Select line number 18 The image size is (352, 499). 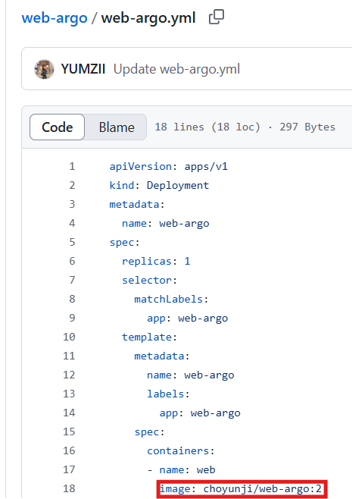click(x=69, y=488)
